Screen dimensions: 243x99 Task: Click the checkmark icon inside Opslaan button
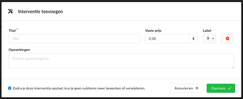pos(230,88)
